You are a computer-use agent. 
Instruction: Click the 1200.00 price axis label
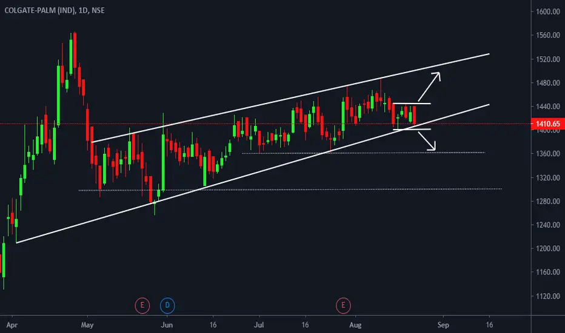click(x=547, y=249)
